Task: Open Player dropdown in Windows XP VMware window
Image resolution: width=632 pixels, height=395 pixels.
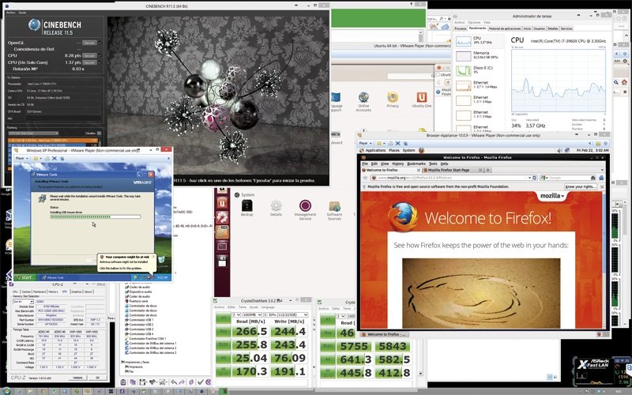Action: 21,159
